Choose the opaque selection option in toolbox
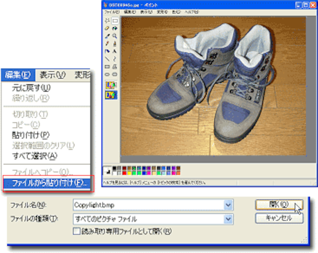 111,85
